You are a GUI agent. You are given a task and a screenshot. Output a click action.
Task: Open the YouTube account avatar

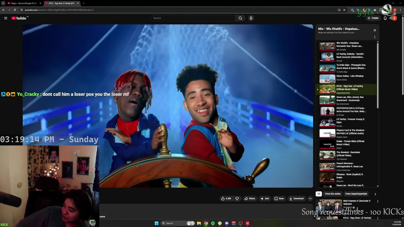pyautogui.click(x=394, y=18)
